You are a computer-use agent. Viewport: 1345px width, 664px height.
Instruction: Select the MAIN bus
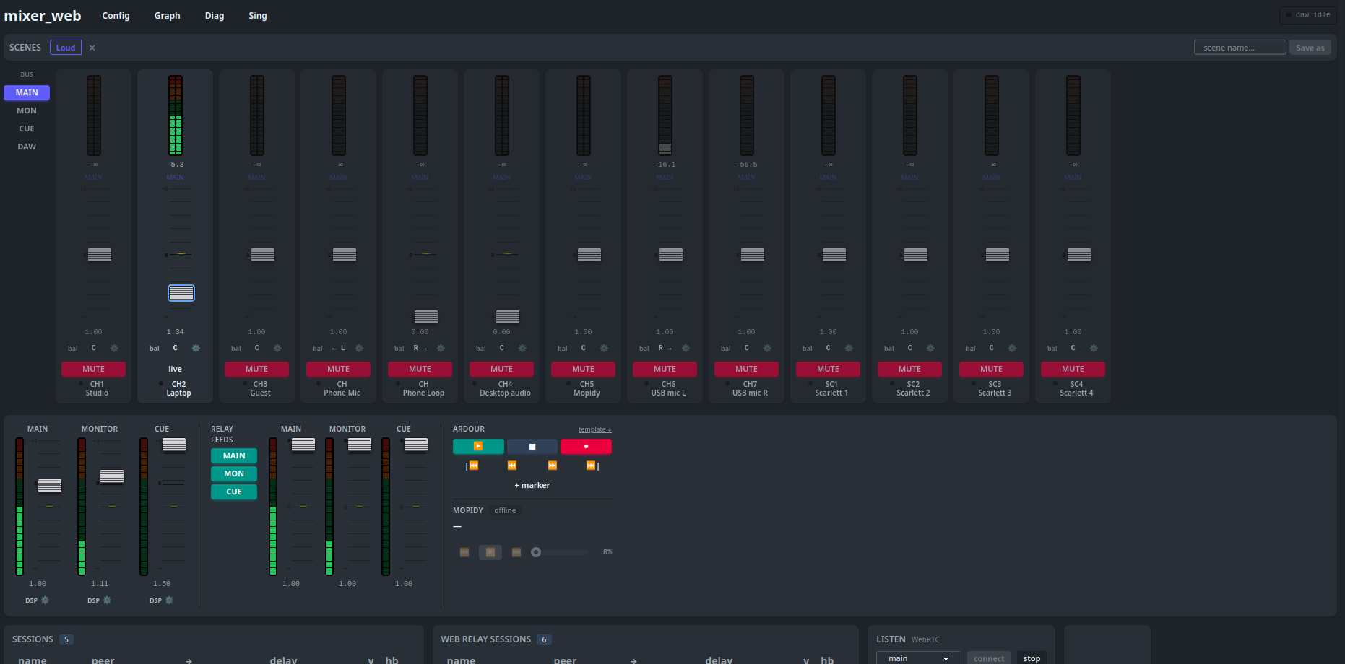[27, 92]
